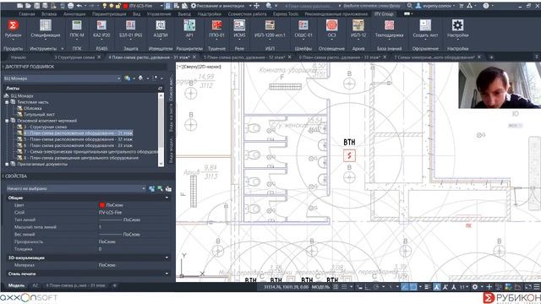The width and height of the screenshot is (541, 304).
Task: Toggle ortho mode in status bar
Action: coord(367,287)
